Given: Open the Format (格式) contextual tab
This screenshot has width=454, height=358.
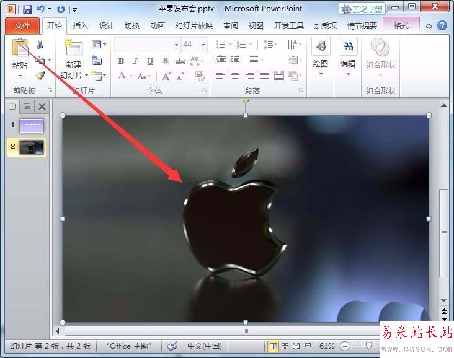Looking at the screenshot, I should pyautogui.click(x=401, y=26).
